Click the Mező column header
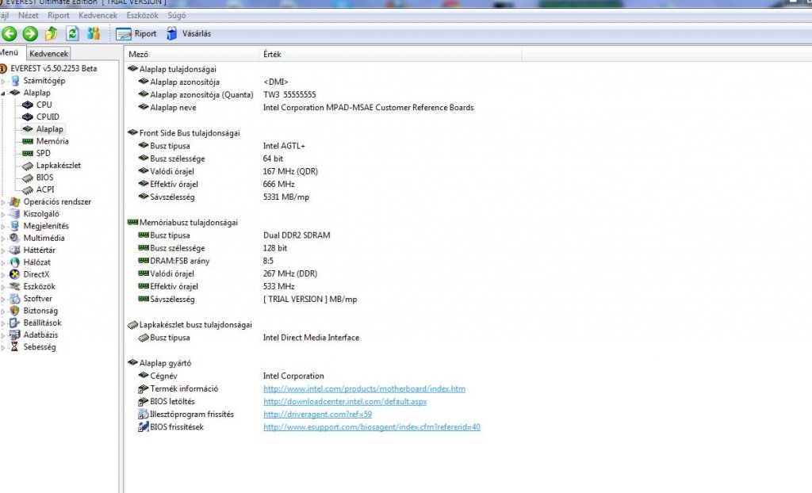 coord(191,54)
